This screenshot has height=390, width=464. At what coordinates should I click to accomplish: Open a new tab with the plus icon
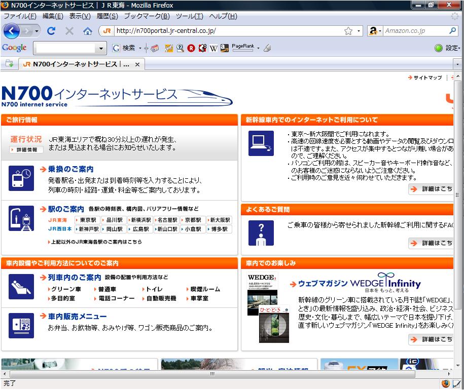point(9,64)
